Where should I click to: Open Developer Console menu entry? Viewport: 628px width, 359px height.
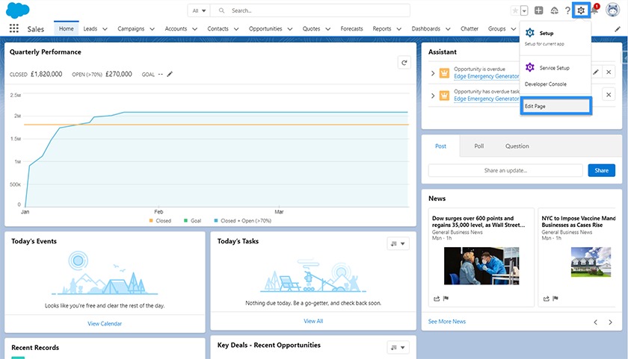click(x=546, y=84)
